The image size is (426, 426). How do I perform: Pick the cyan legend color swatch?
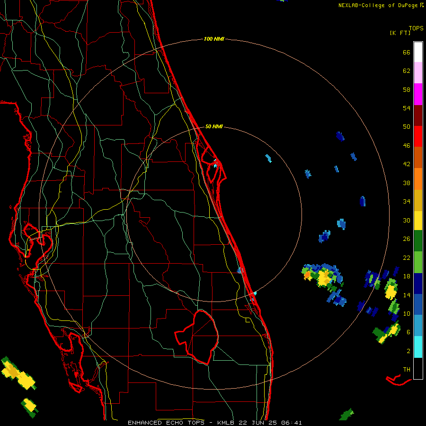pyautogui.click(x=418, y=347)
